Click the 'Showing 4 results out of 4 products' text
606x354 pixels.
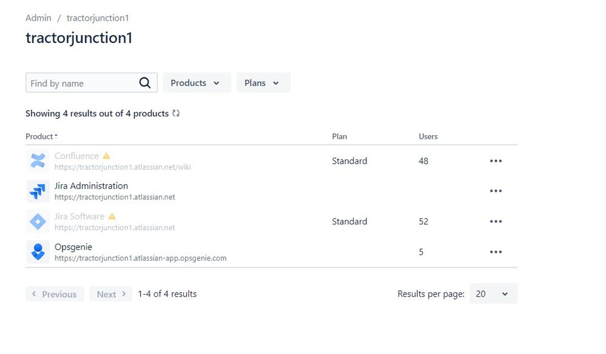click(97, 113)
